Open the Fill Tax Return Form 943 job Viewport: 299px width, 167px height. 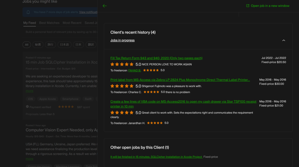coord(157,58)
